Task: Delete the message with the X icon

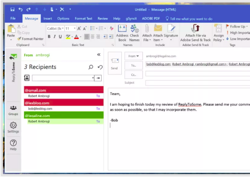Action: point(62,10)
